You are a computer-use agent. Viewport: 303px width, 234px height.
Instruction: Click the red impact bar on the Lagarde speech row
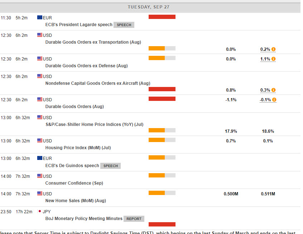[x=162, y=17]
